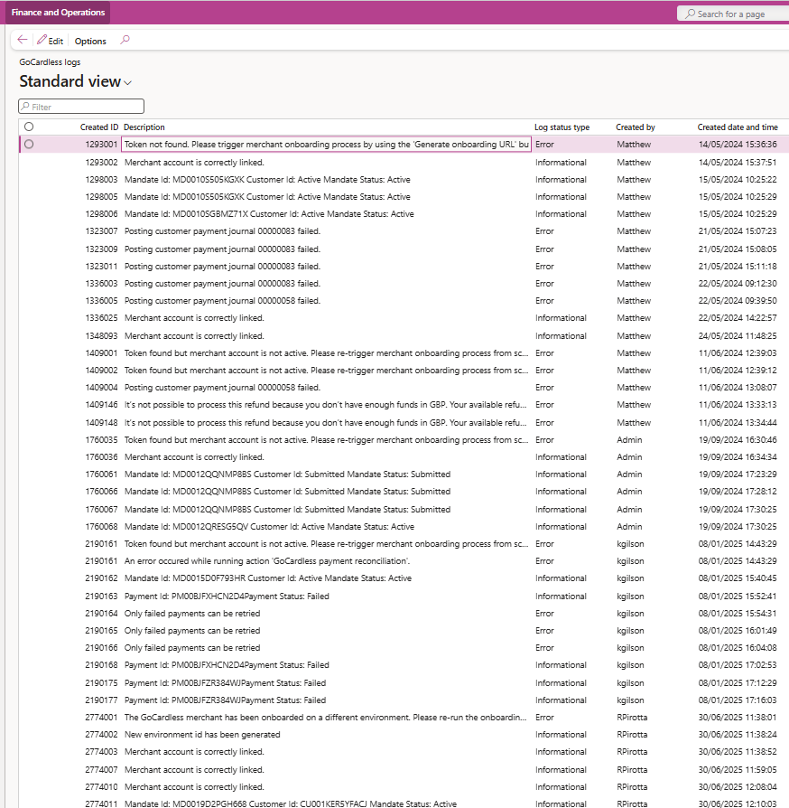Screen dimensions: 789x808
Task: Click 'kgilson' creator in row 2190162
Action: 630,578
